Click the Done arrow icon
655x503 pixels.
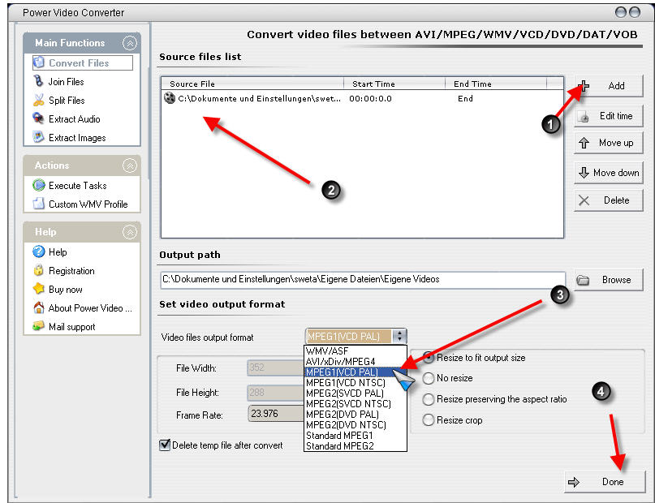tap(574, 482)
